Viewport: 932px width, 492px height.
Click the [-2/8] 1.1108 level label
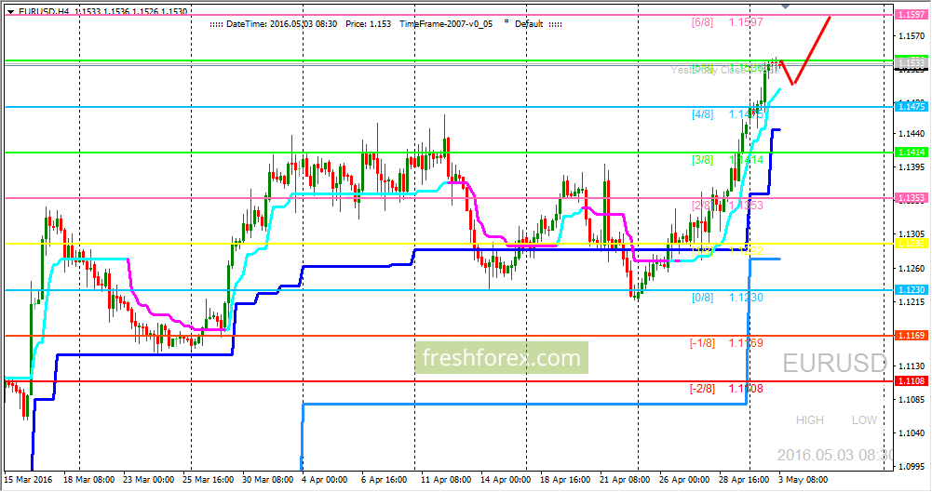point(725,389)
